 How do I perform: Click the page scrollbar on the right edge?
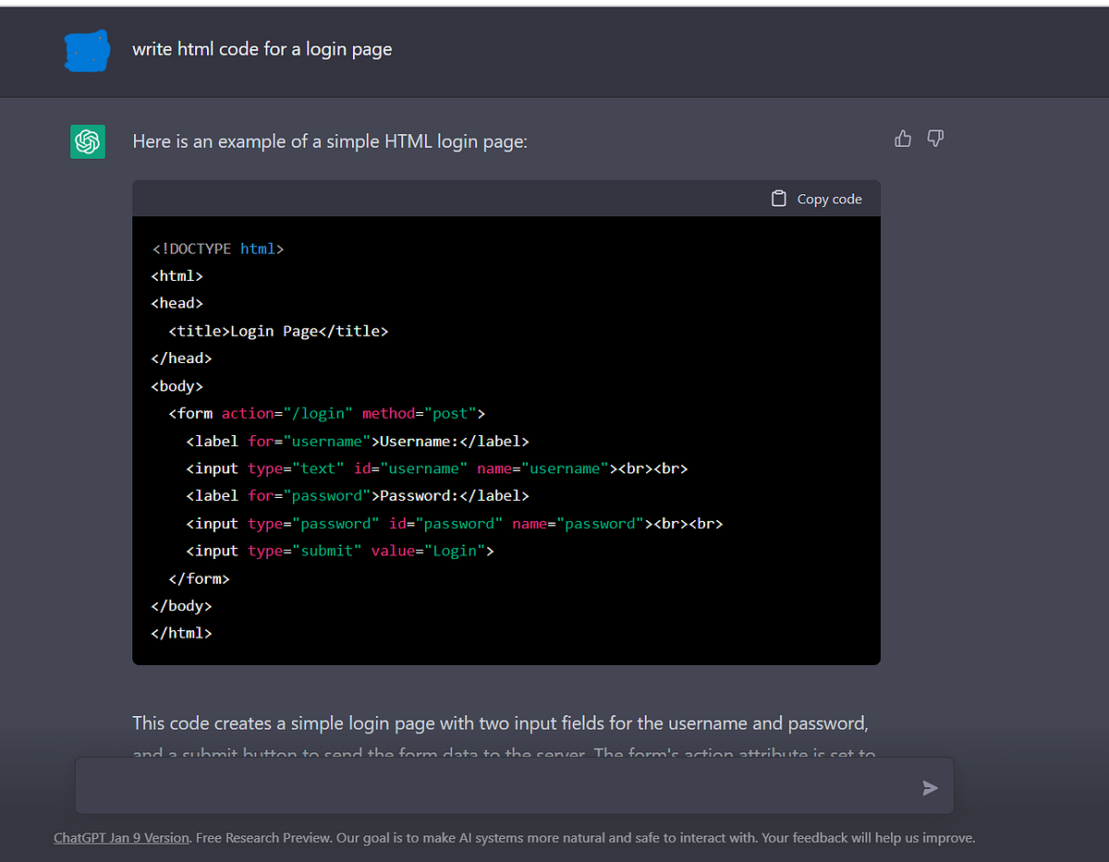point(1104,370)
